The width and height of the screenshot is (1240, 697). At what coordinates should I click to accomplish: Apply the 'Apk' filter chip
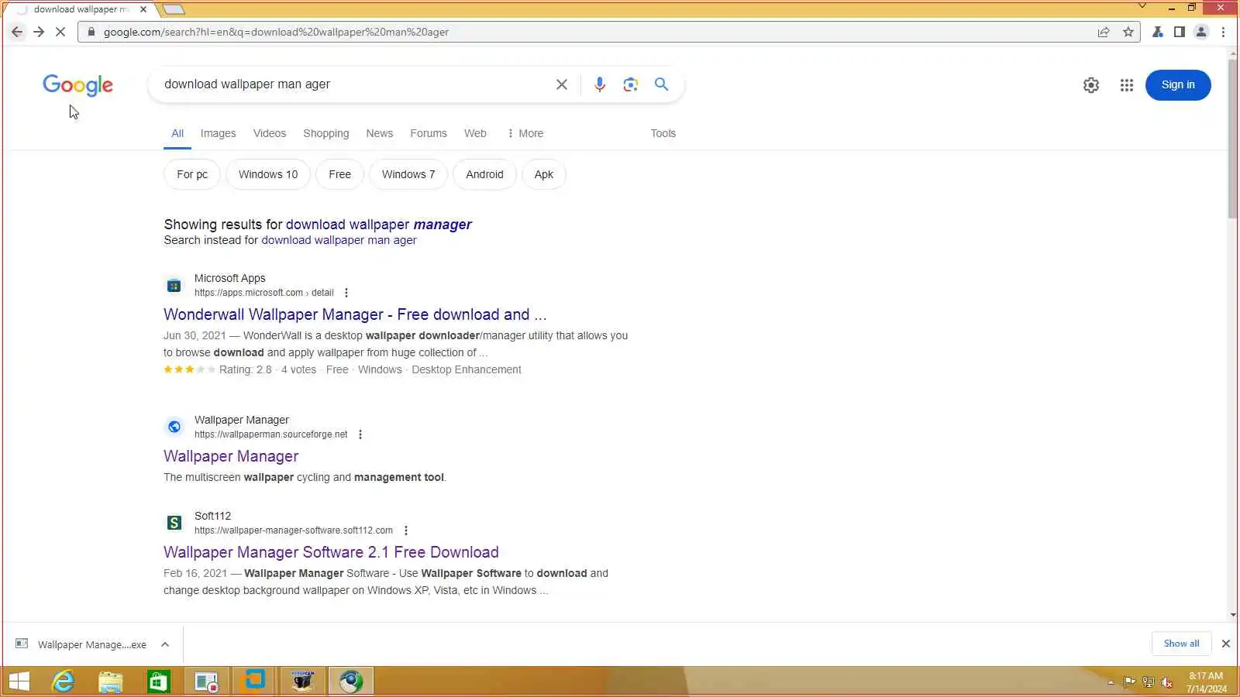544,174
